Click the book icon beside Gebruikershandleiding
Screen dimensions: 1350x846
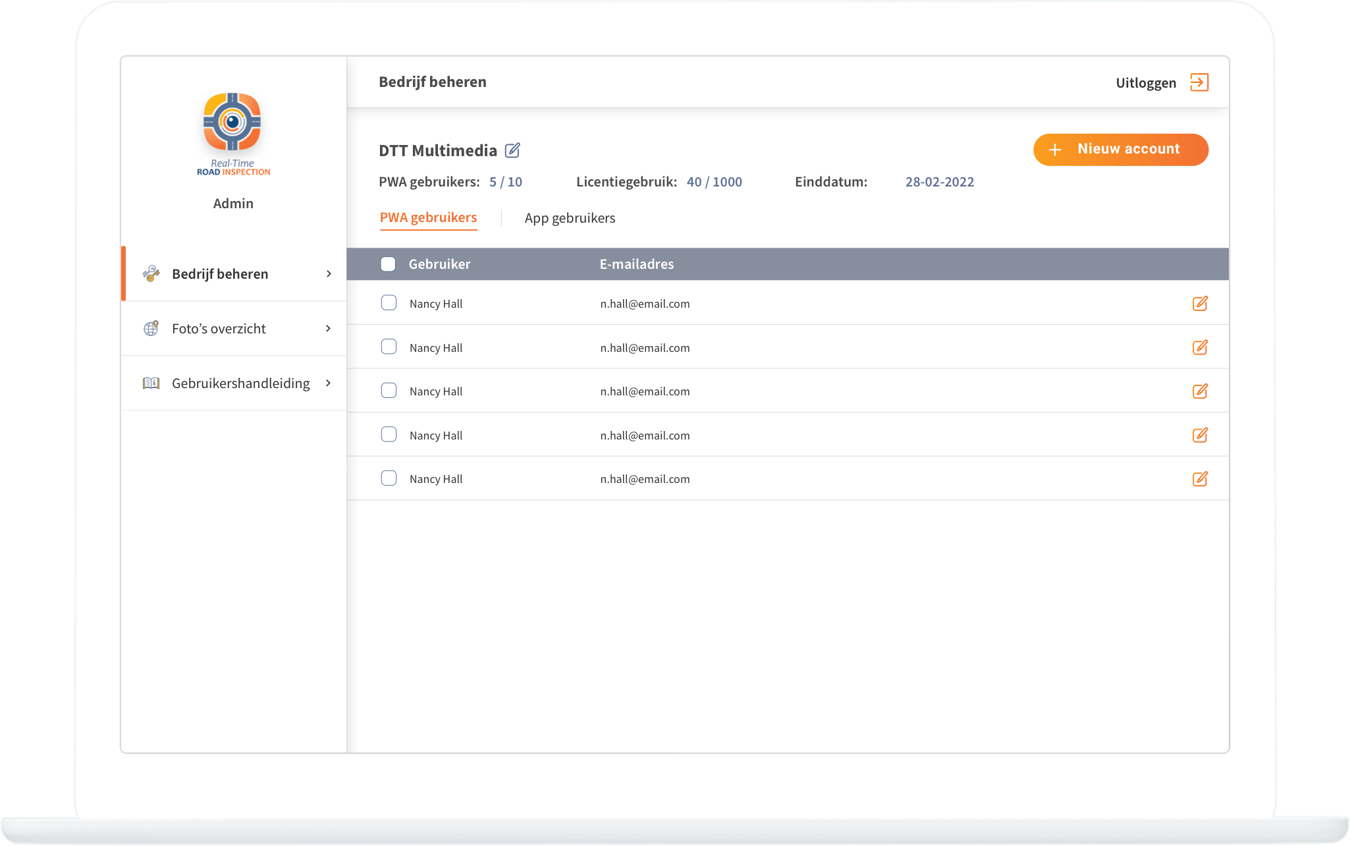click(x=151, y=383)
